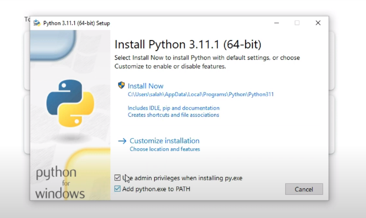
Task: Toggle Add python.exe to PATH checkbox
Action: pyautogui.click(x=117, y=189)
